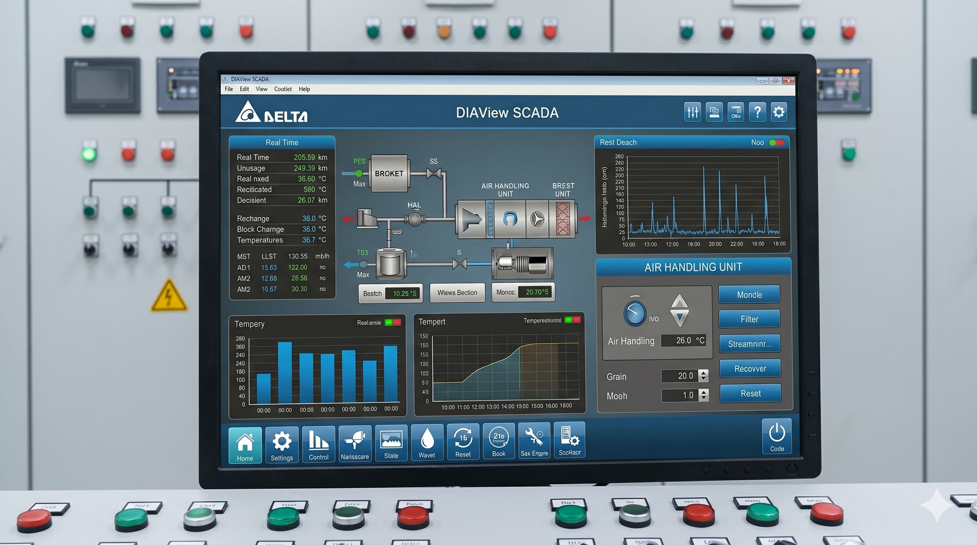Viewport: 977px width, 545px height.
Task: Open the gear settings icon in header
Action: [x=779, y=112]
